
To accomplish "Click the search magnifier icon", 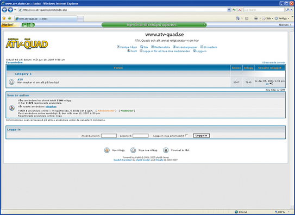I will [287, 10].
